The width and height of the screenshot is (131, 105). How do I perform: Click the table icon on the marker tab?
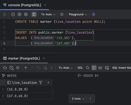[5, 58]
